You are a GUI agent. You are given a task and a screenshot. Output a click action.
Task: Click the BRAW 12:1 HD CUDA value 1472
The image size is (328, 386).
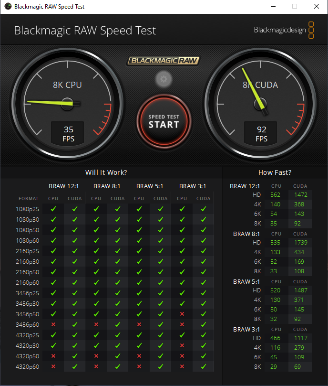(301, 195)
